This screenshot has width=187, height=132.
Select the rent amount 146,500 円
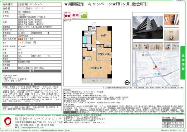pyautogui.click(x=27, y=43)
